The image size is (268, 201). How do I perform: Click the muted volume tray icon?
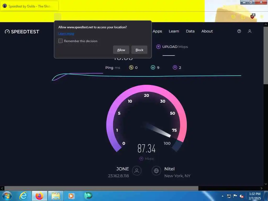[x=242, y=196]
